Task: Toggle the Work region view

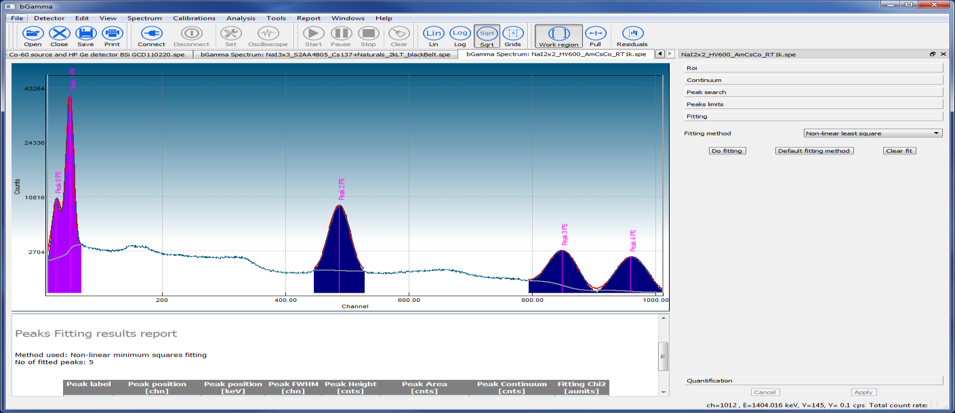Action: click(x=558, y=36)
